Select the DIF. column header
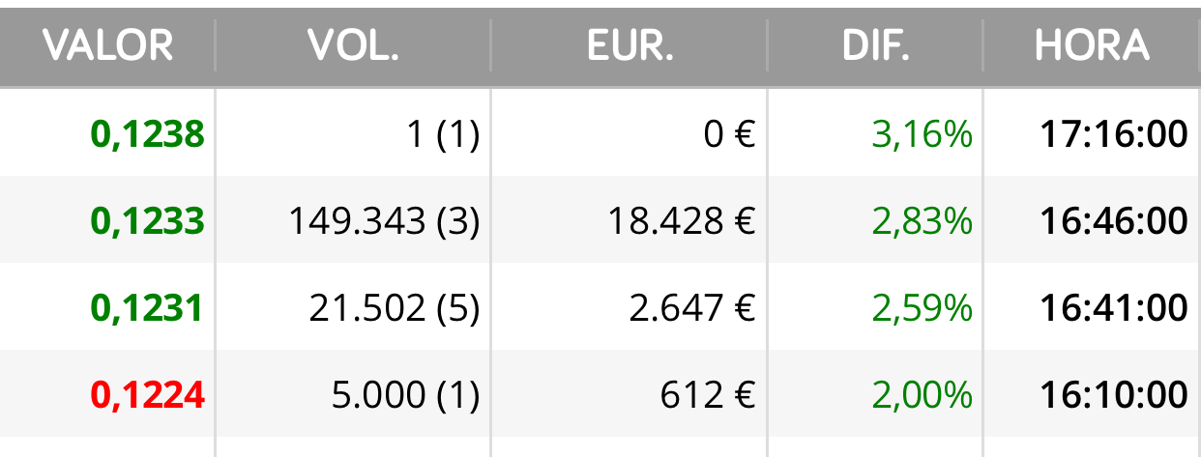 [x=875, y=45]
